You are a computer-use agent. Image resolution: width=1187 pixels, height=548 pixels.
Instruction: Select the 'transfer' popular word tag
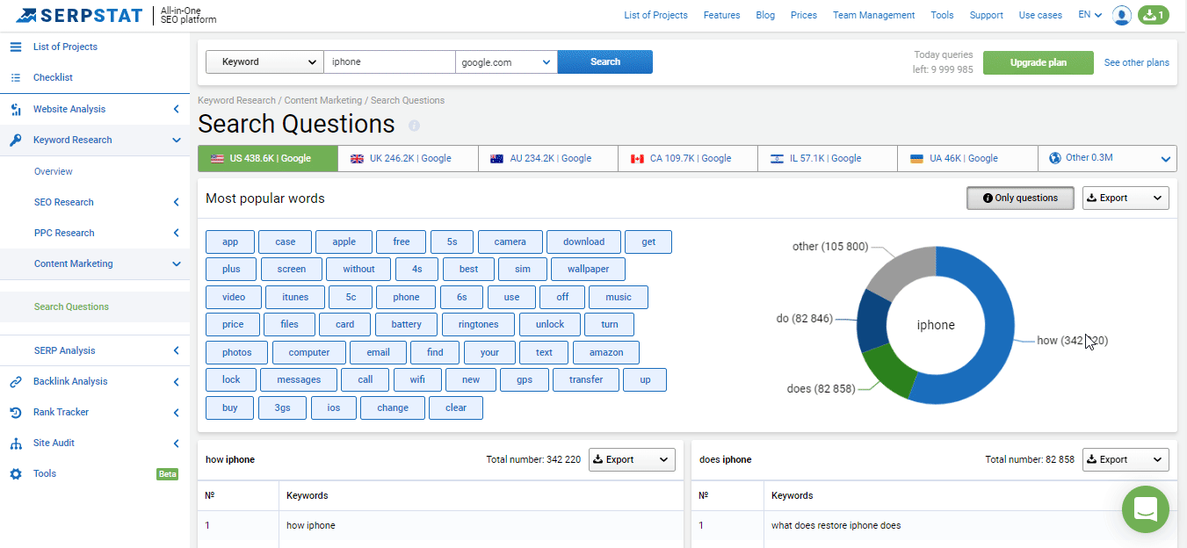click(x=586, y=379)
